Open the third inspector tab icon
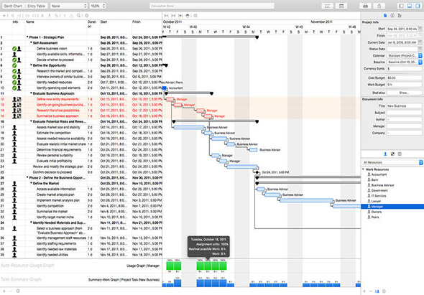Viewport: 424px width, 295px height. 400,16
